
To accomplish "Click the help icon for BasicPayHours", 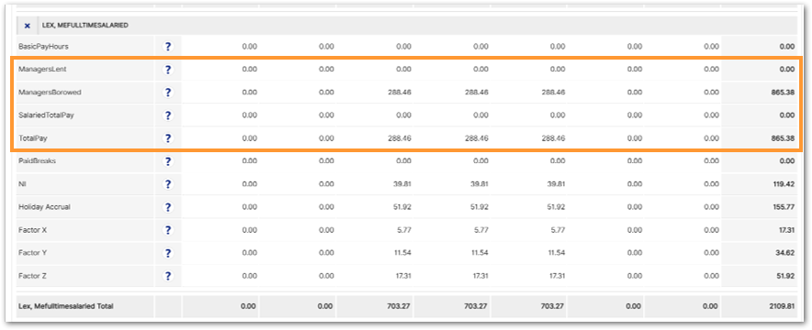I will point(167,47).
